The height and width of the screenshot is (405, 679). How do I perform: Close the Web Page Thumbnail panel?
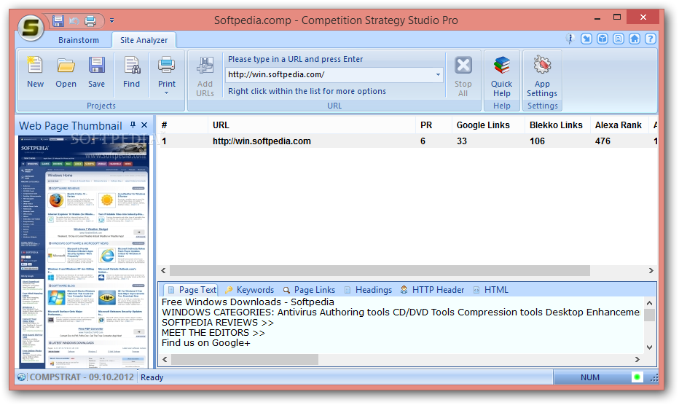pyautogui.click(x=144, y=125)
